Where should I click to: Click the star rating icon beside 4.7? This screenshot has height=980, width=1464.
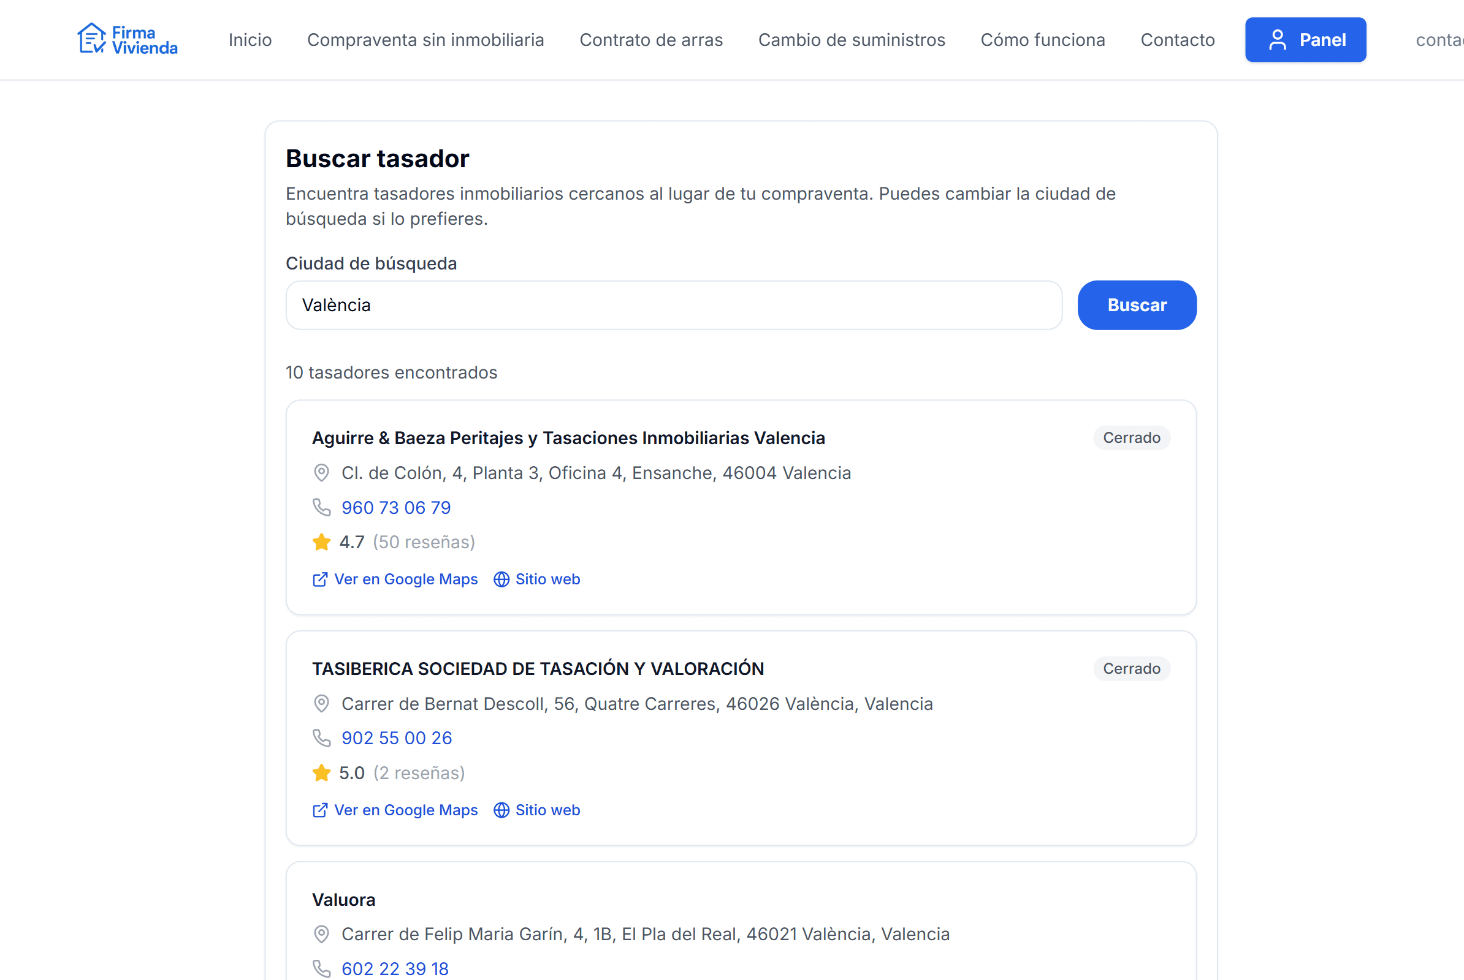[322, 542]
